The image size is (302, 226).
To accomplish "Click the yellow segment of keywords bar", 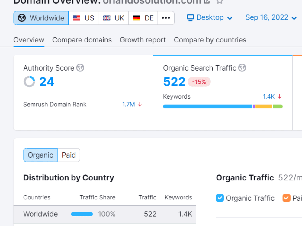I will point(264,106).
